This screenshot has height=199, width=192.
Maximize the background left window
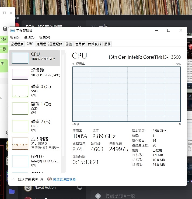5,13
